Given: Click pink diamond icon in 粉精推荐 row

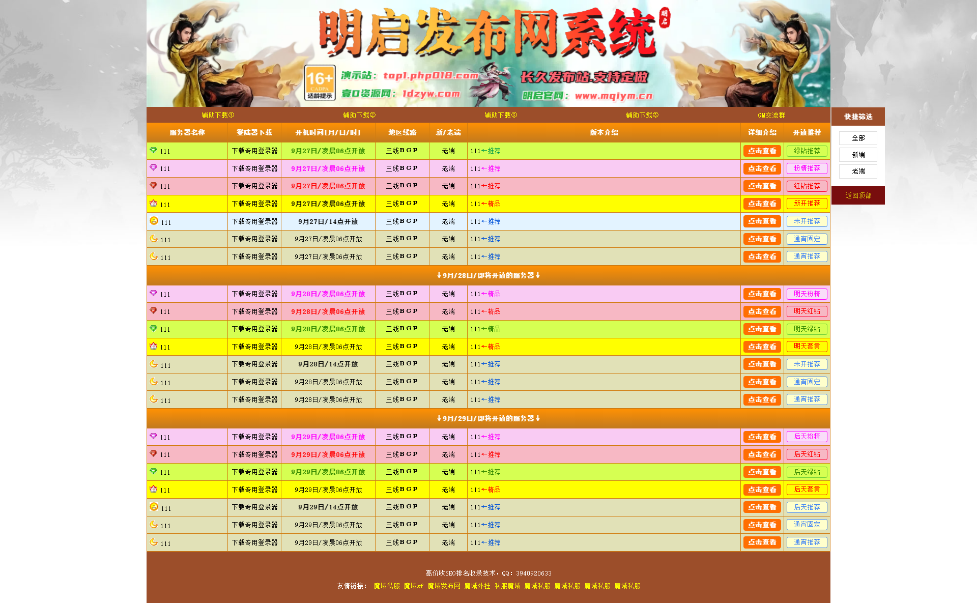Looking at the screenshot, I should 153,167.
